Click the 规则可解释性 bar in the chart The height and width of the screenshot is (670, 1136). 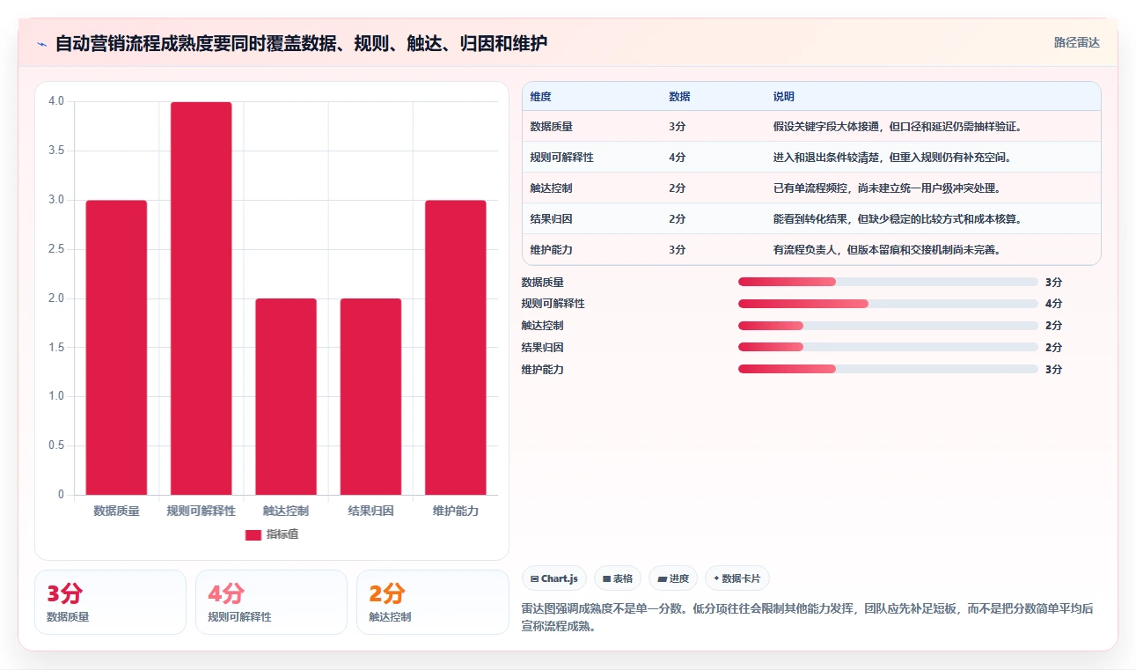click(202, 298)
